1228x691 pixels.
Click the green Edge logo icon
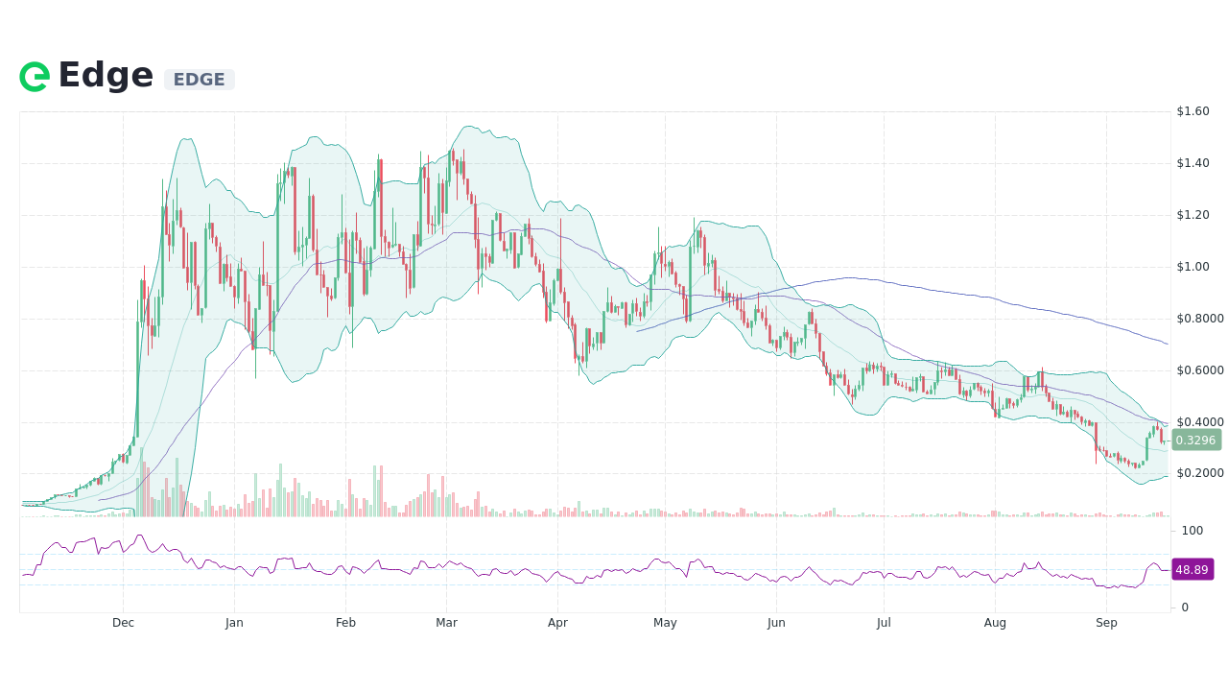35,77
